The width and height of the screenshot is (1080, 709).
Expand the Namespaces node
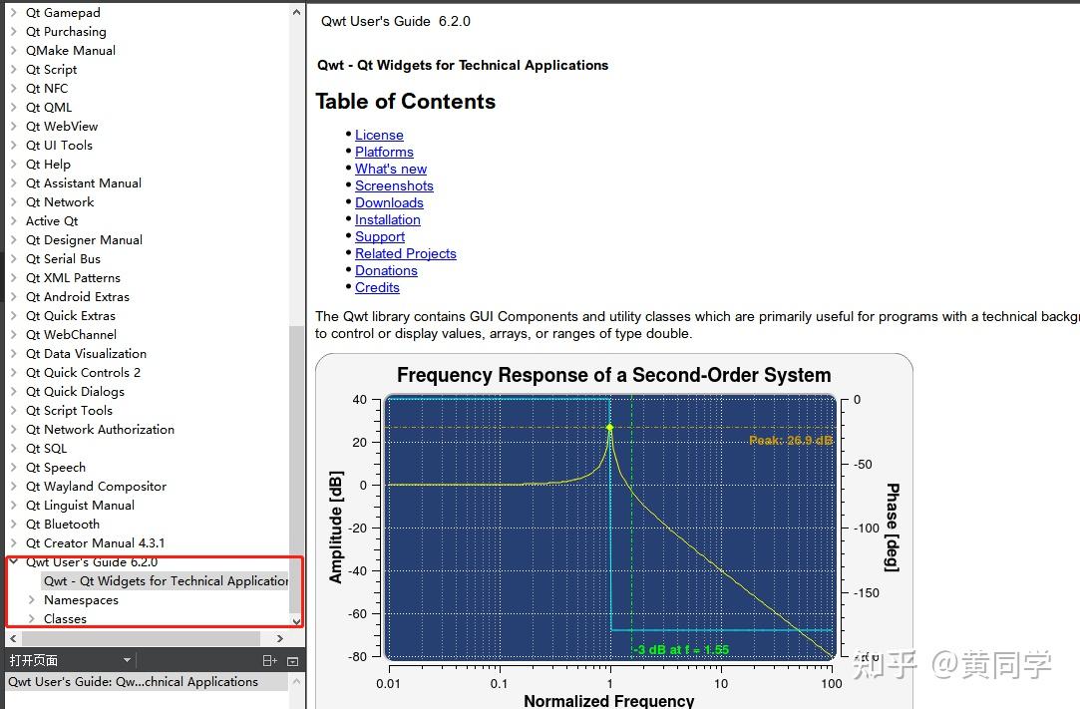tap(31, 599)
